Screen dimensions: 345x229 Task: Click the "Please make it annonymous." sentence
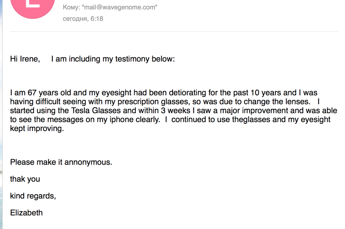(x=61, y=162)
